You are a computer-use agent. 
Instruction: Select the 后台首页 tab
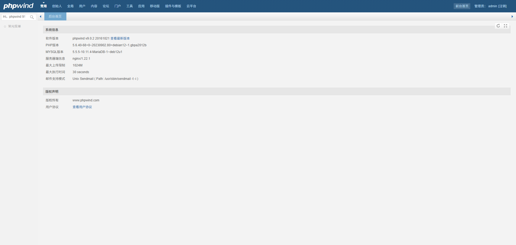pos(55,16)
